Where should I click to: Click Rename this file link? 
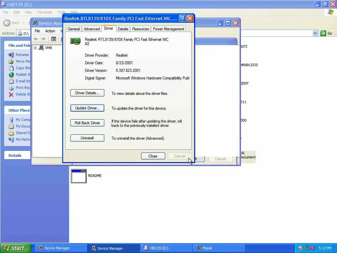(x=22, y=55)
